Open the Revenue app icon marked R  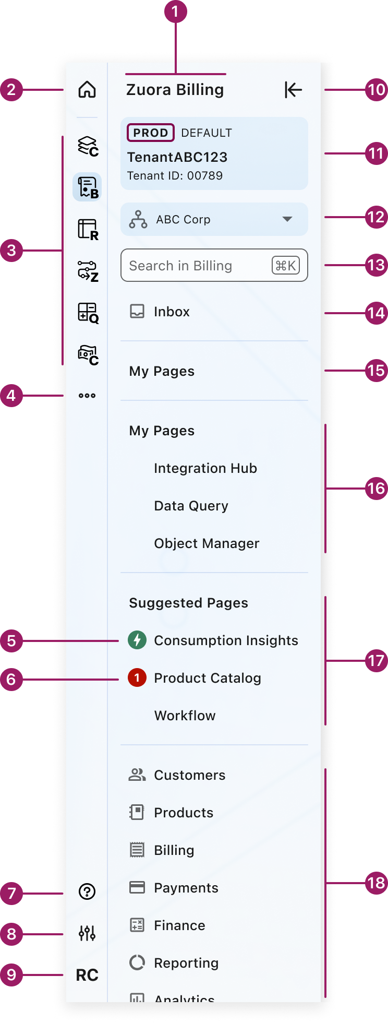coord(87,229)
